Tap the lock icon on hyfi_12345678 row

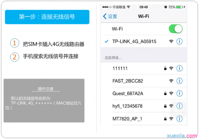165,106
